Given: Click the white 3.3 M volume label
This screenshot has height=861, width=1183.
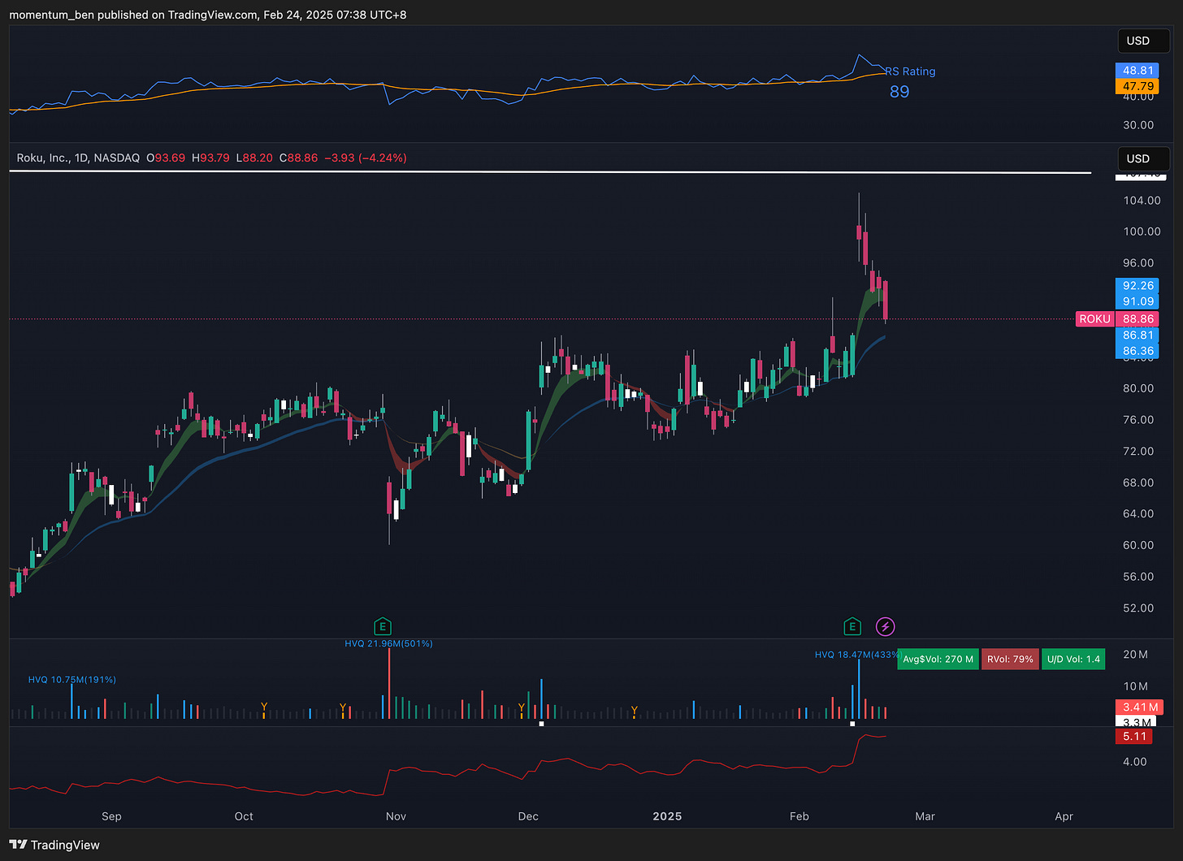Looking at the screenshot, I should point(1137,722).
